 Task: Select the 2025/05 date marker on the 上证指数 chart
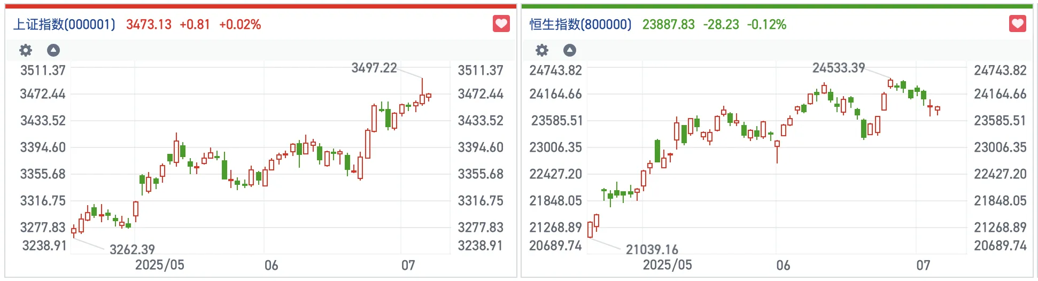tap(159, 265)
